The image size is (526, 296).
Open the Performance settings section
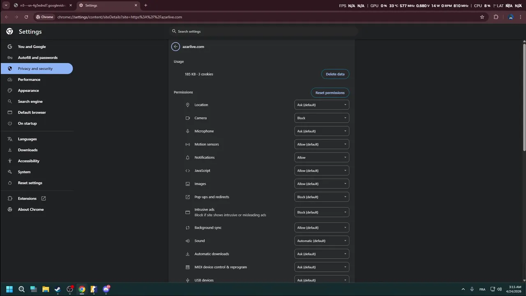click(x=29, y=79)
